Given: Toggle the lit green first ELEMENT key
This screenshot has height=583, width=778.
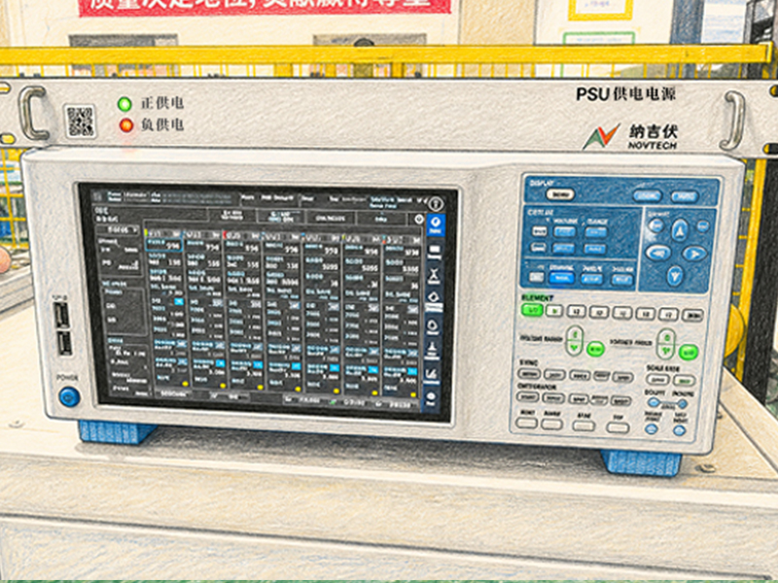Looking at the screenshot, I should click(532, 310).
